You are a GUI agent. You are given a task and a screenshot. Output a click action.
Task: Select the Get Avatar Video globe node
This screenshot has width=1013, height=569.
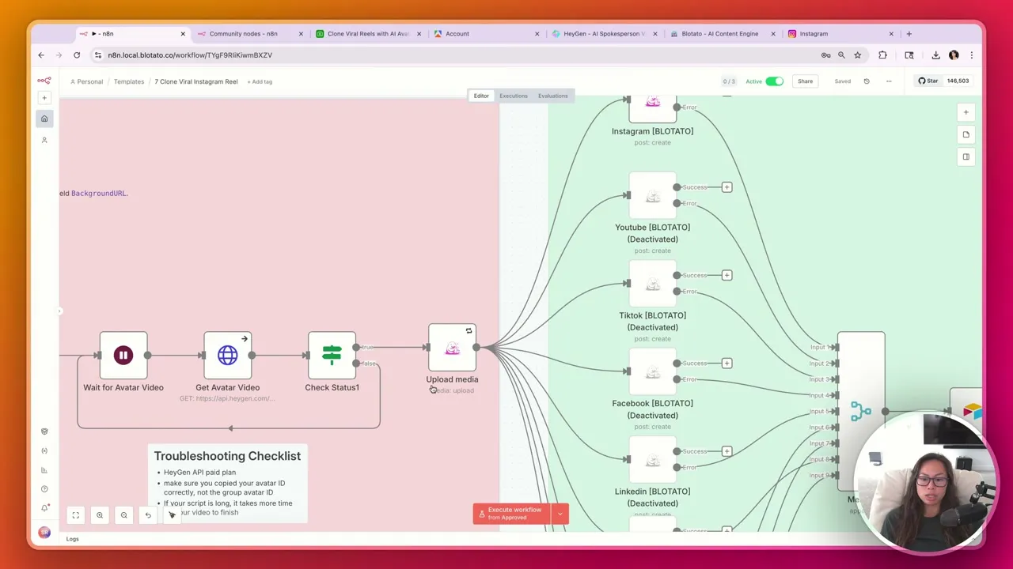click(x=228, y=355)
